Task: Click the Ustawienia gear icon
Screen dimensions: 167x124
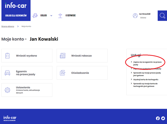Action: pos(7,90)
